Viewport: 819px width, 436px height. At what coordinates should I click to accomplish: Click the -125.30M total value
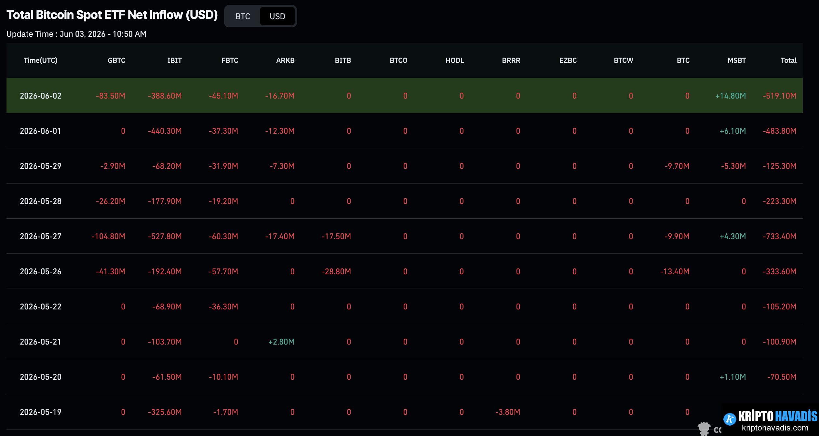780,166
